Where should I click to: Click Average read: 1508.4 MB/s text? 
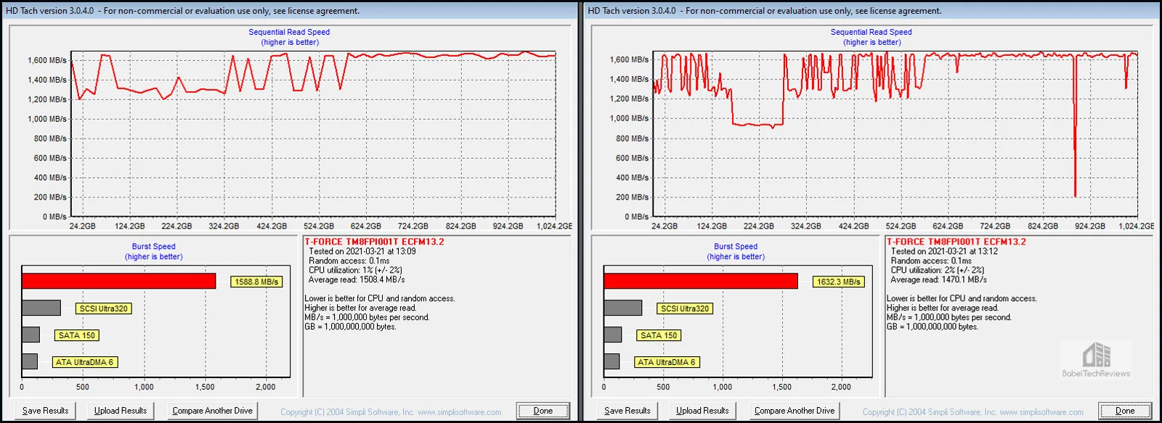coord(357,279)
